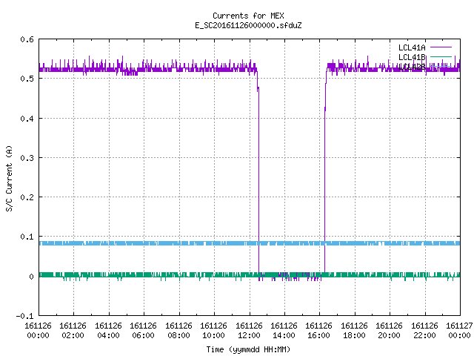Click the y-axis tick value 0.3
This screenshot has width=474, height=356.
coord(27,158)
